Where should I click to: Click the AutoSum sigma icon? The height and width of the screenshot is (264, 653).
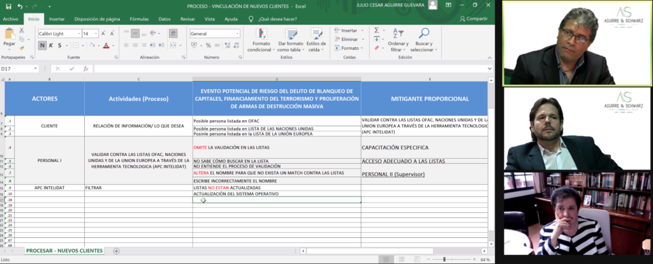tap(377, 30)
